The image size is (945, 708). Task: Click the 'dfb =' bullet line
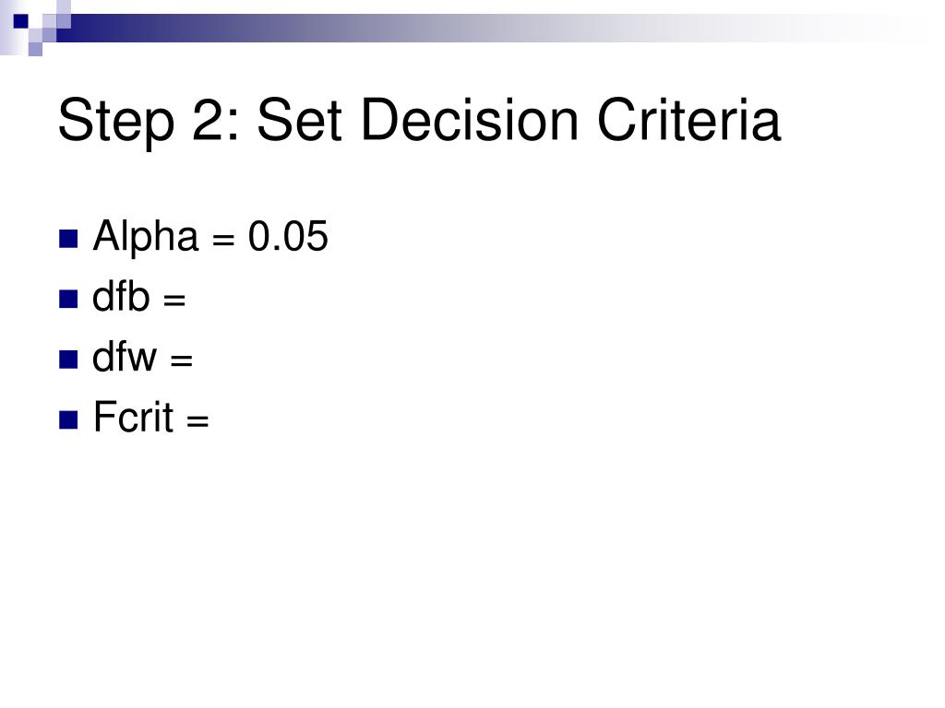coord(138,297)
